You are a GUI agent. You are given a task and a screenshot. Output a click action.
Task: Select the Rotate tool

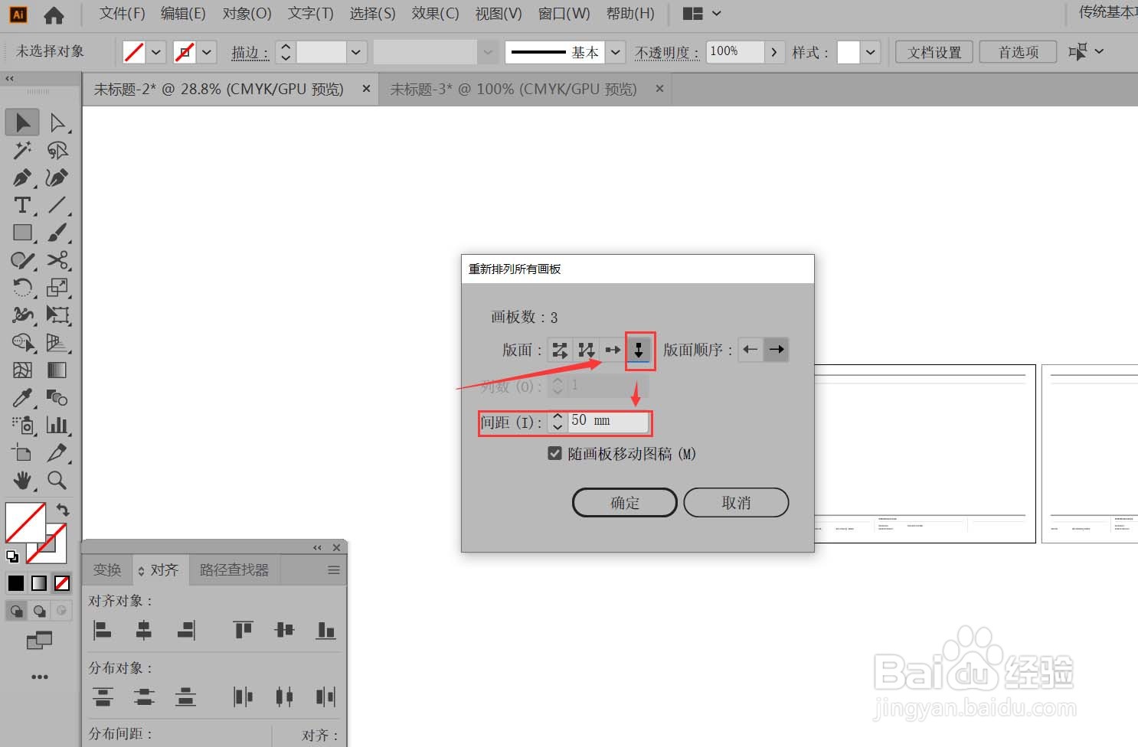[x=22, y=288]
